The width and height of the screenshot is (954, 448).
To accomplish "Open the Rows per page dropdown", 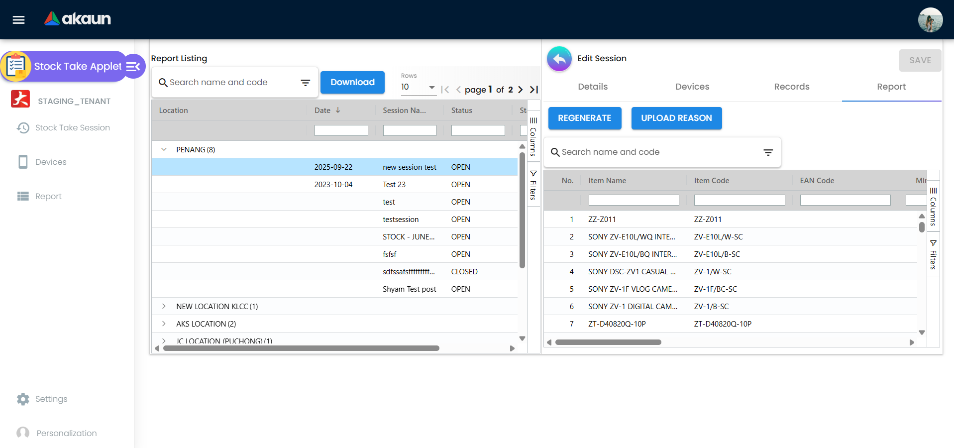I will coord(431,87).
